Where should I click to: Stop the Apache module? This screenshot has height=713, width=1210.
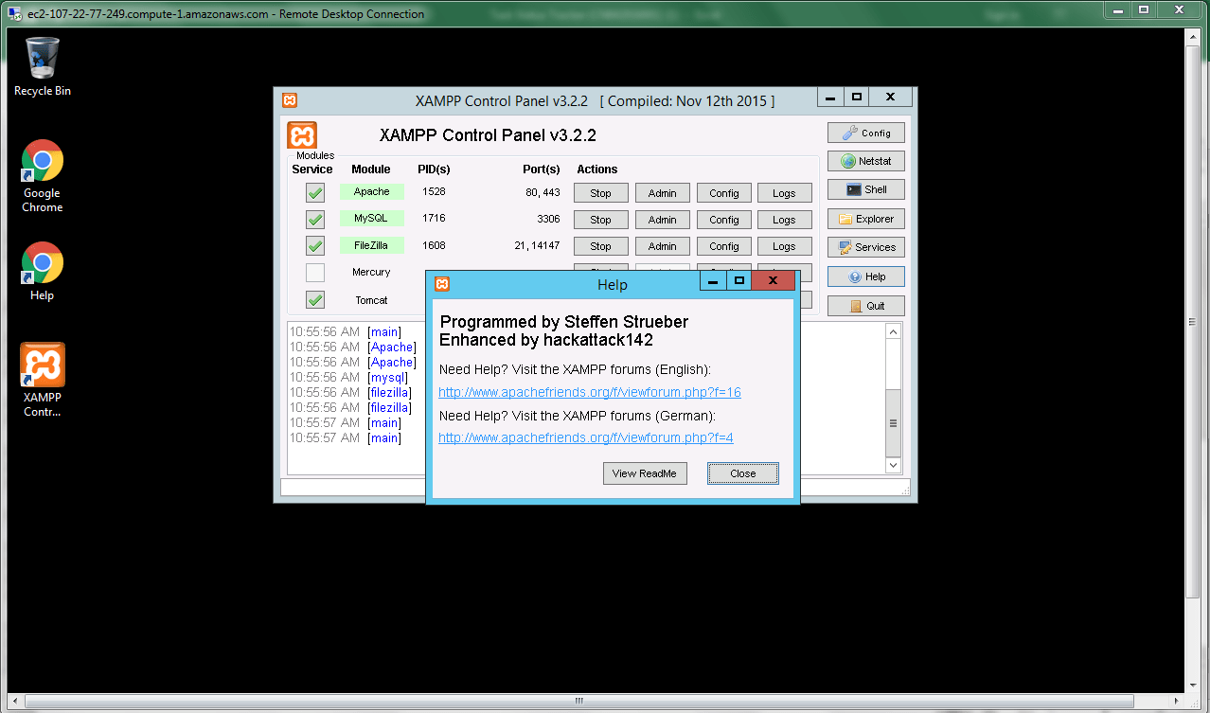click(600, 193)
